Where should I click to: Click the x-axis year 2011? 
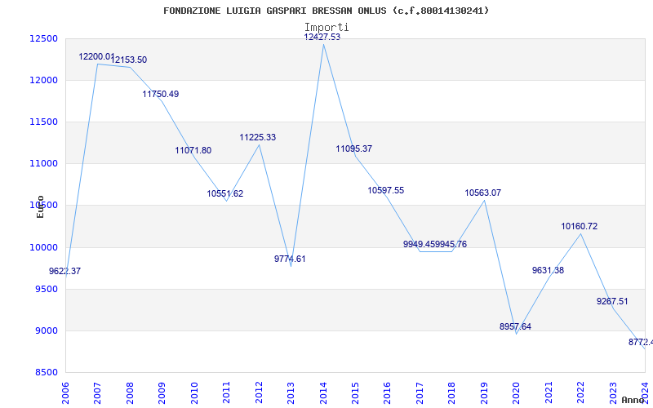pos(226,393)
